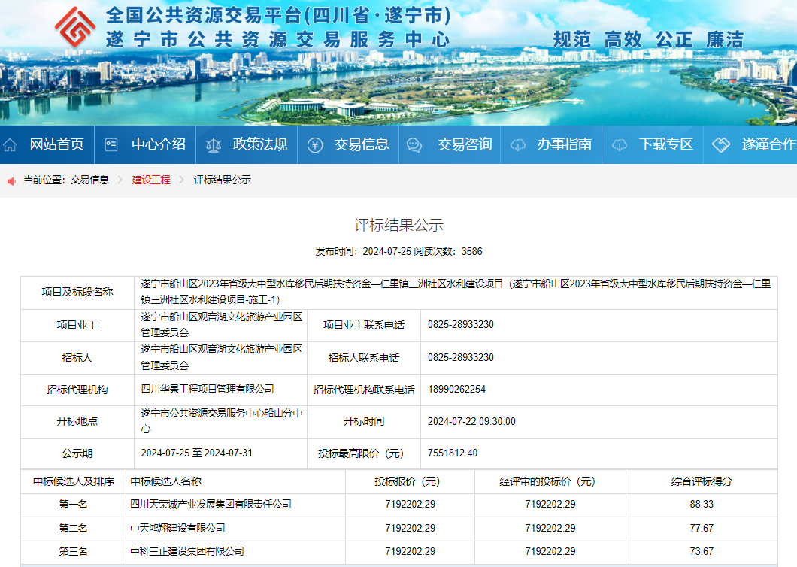
Task: Open the 网站首页 menu item
Action: 56,144
